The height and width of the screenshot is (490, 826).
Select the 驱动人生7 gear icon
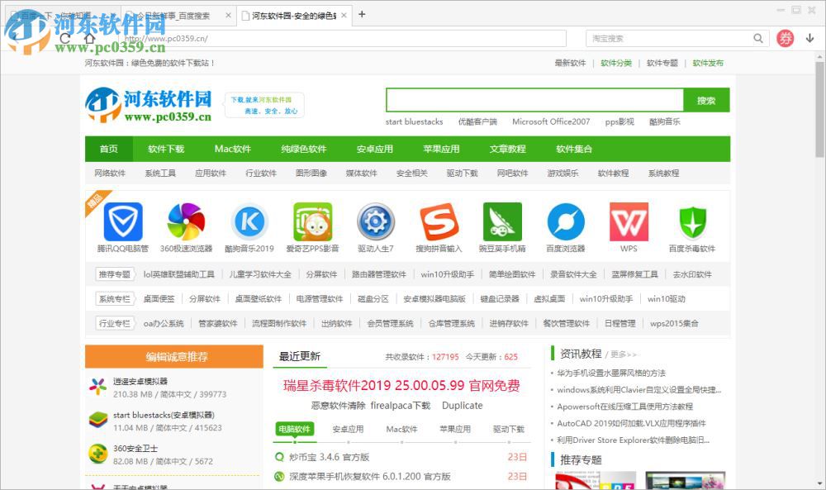tap(376, 223)
